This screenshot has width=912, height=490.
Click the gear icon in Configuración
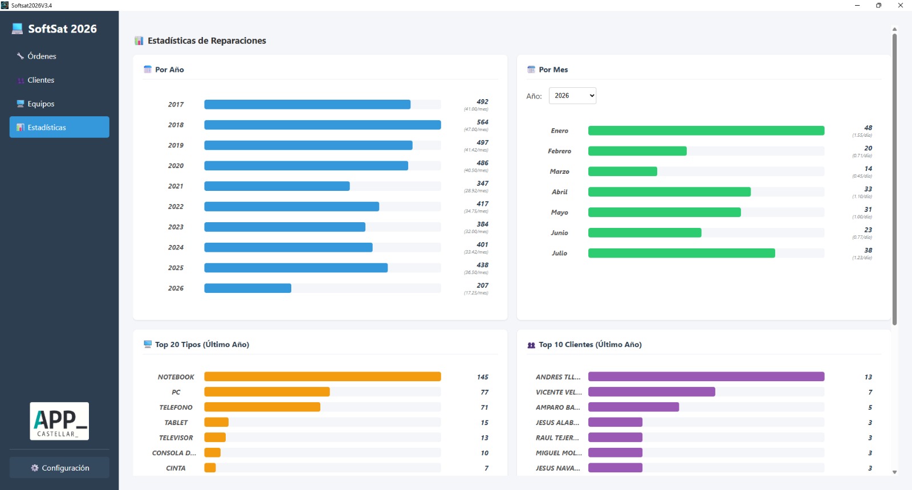tap(35, 468)
